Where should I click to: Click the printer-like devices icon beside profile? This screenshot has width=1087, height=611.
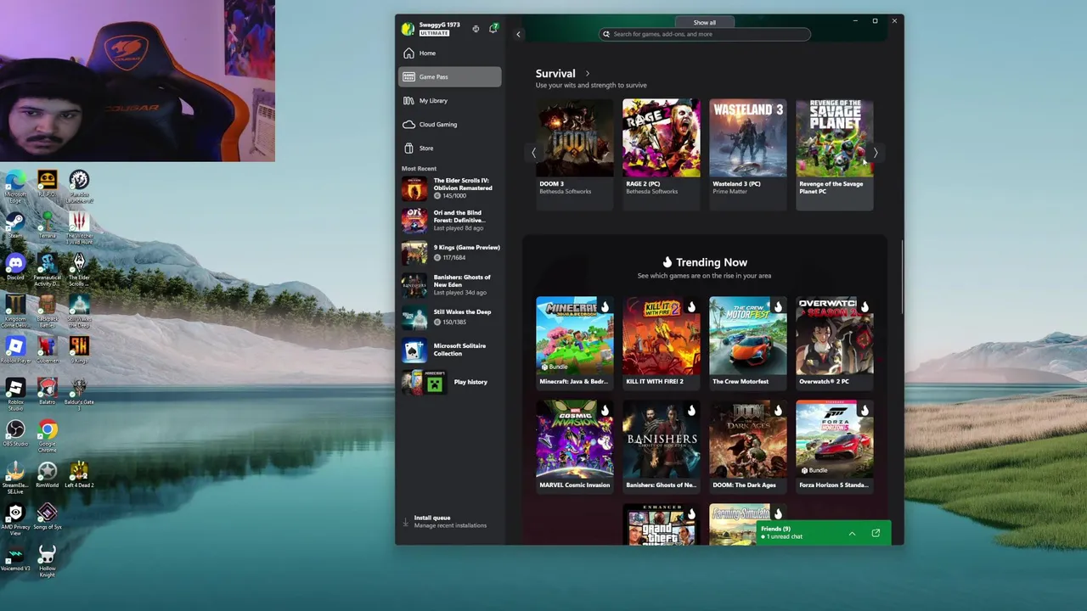(x=476, y=29)
